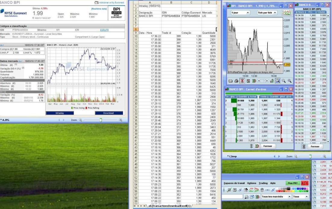
Task: Select the text T annotation tool
Action: 235,190
